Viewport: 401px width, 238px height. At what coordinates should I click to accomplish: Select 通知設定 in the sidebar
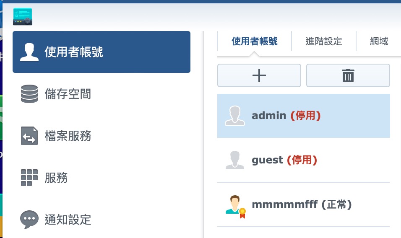coord(68,219)
